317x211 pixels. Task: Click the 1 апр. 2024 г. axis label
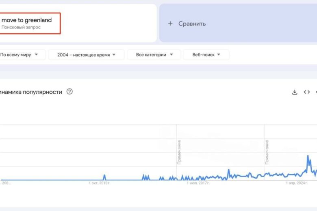pos(297,183)
